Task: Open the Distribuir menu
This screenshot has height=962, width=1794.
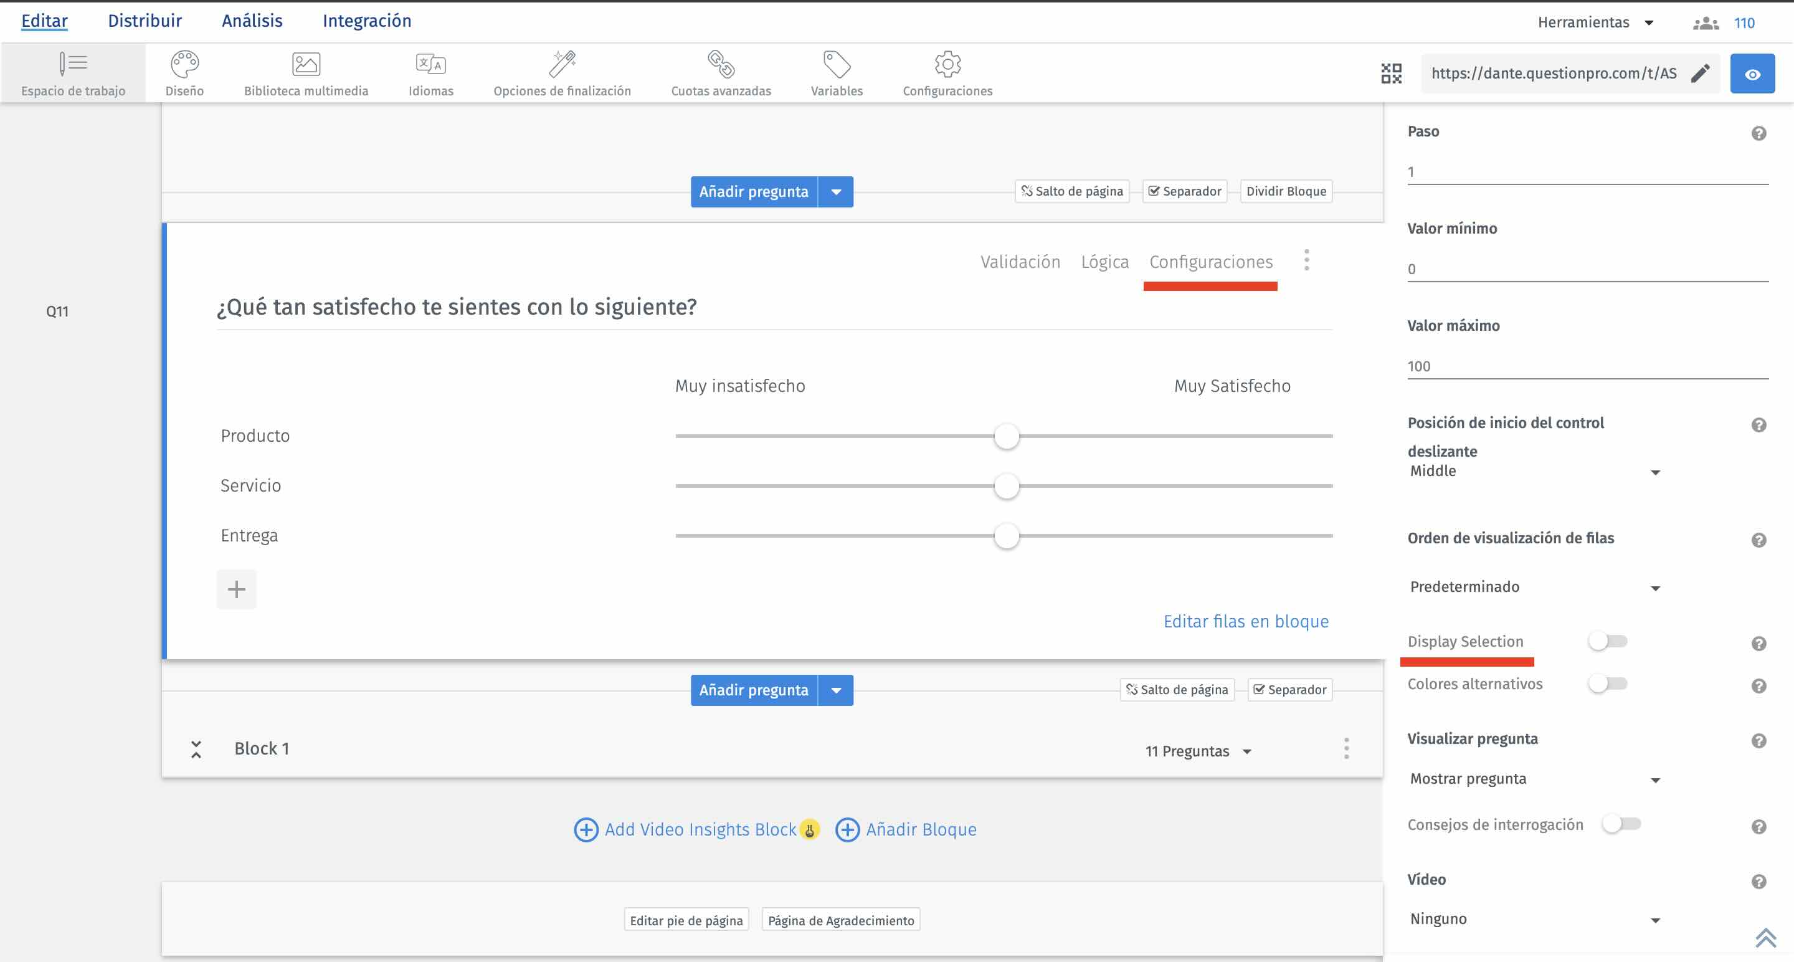Action: click(x=144, y=20)
